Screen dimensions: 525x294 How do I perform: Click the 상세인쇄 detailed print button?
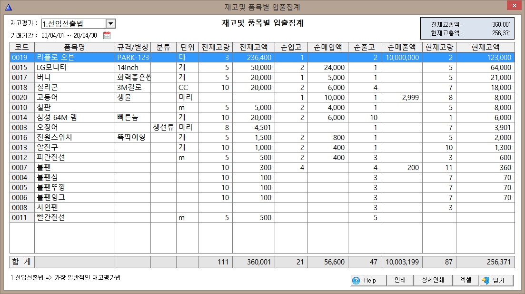pyautogui.click(x=433, y=280)
